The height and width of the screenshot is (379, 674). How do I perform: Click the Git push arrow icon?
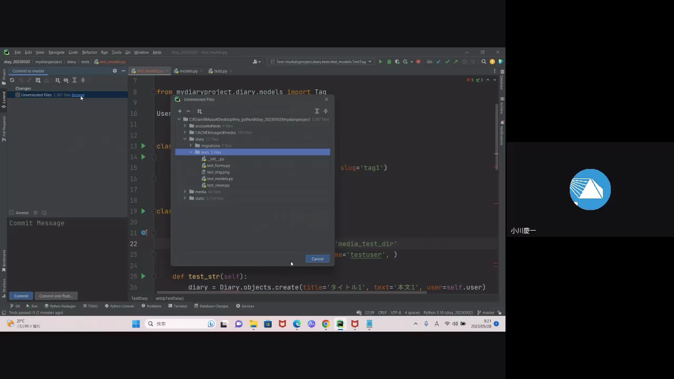coord(456,62)
